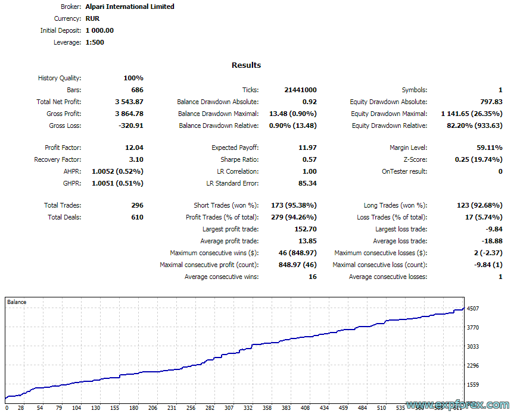
Task: Click Total Trades value 296
Action: [137, 205]
